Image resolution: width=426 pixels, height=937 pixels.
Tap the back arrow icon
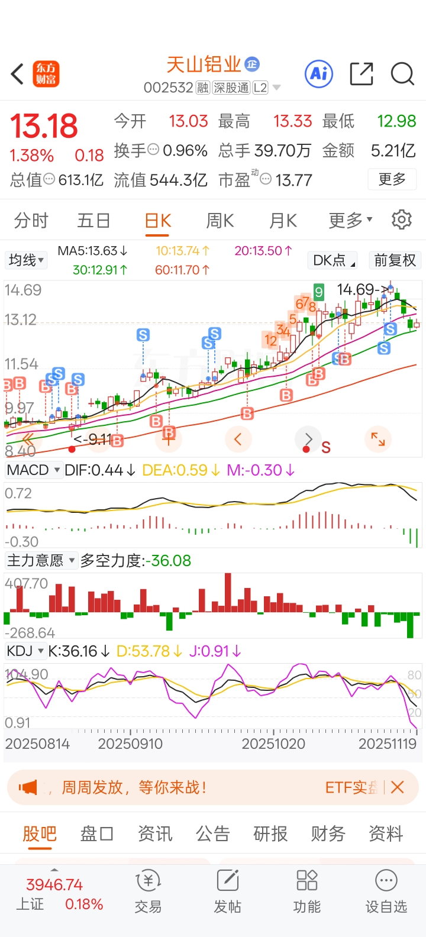coord(17,75)
